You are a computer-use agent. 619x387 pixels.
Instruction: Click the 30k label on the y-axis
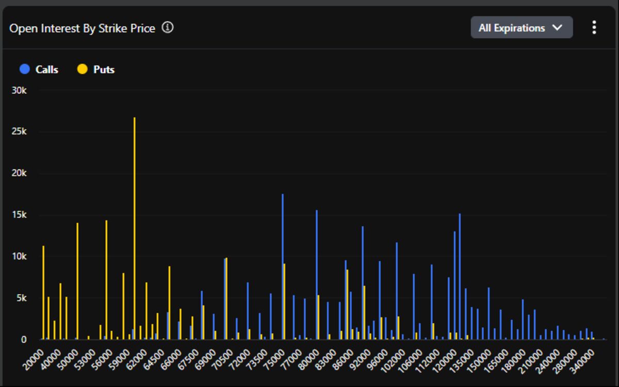pyautogui.click(x=20, y=90)
